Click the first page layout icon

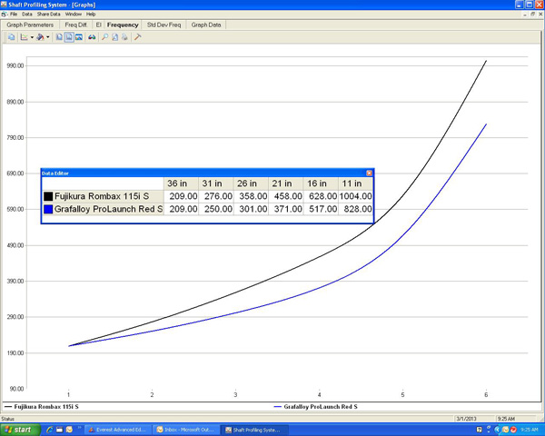click(59, 37)
